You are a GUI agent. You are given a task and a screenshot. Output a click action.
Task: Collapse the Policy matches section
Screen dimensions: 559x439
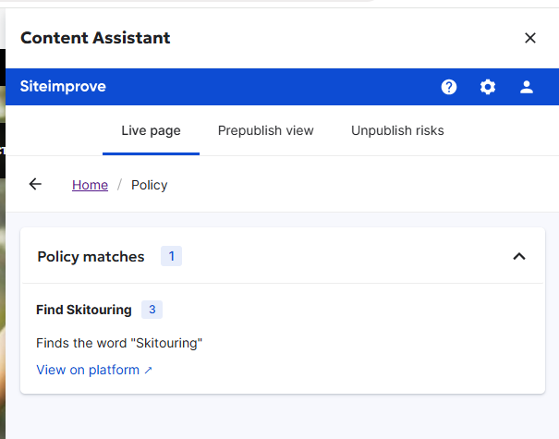click(x=519, y=256)
